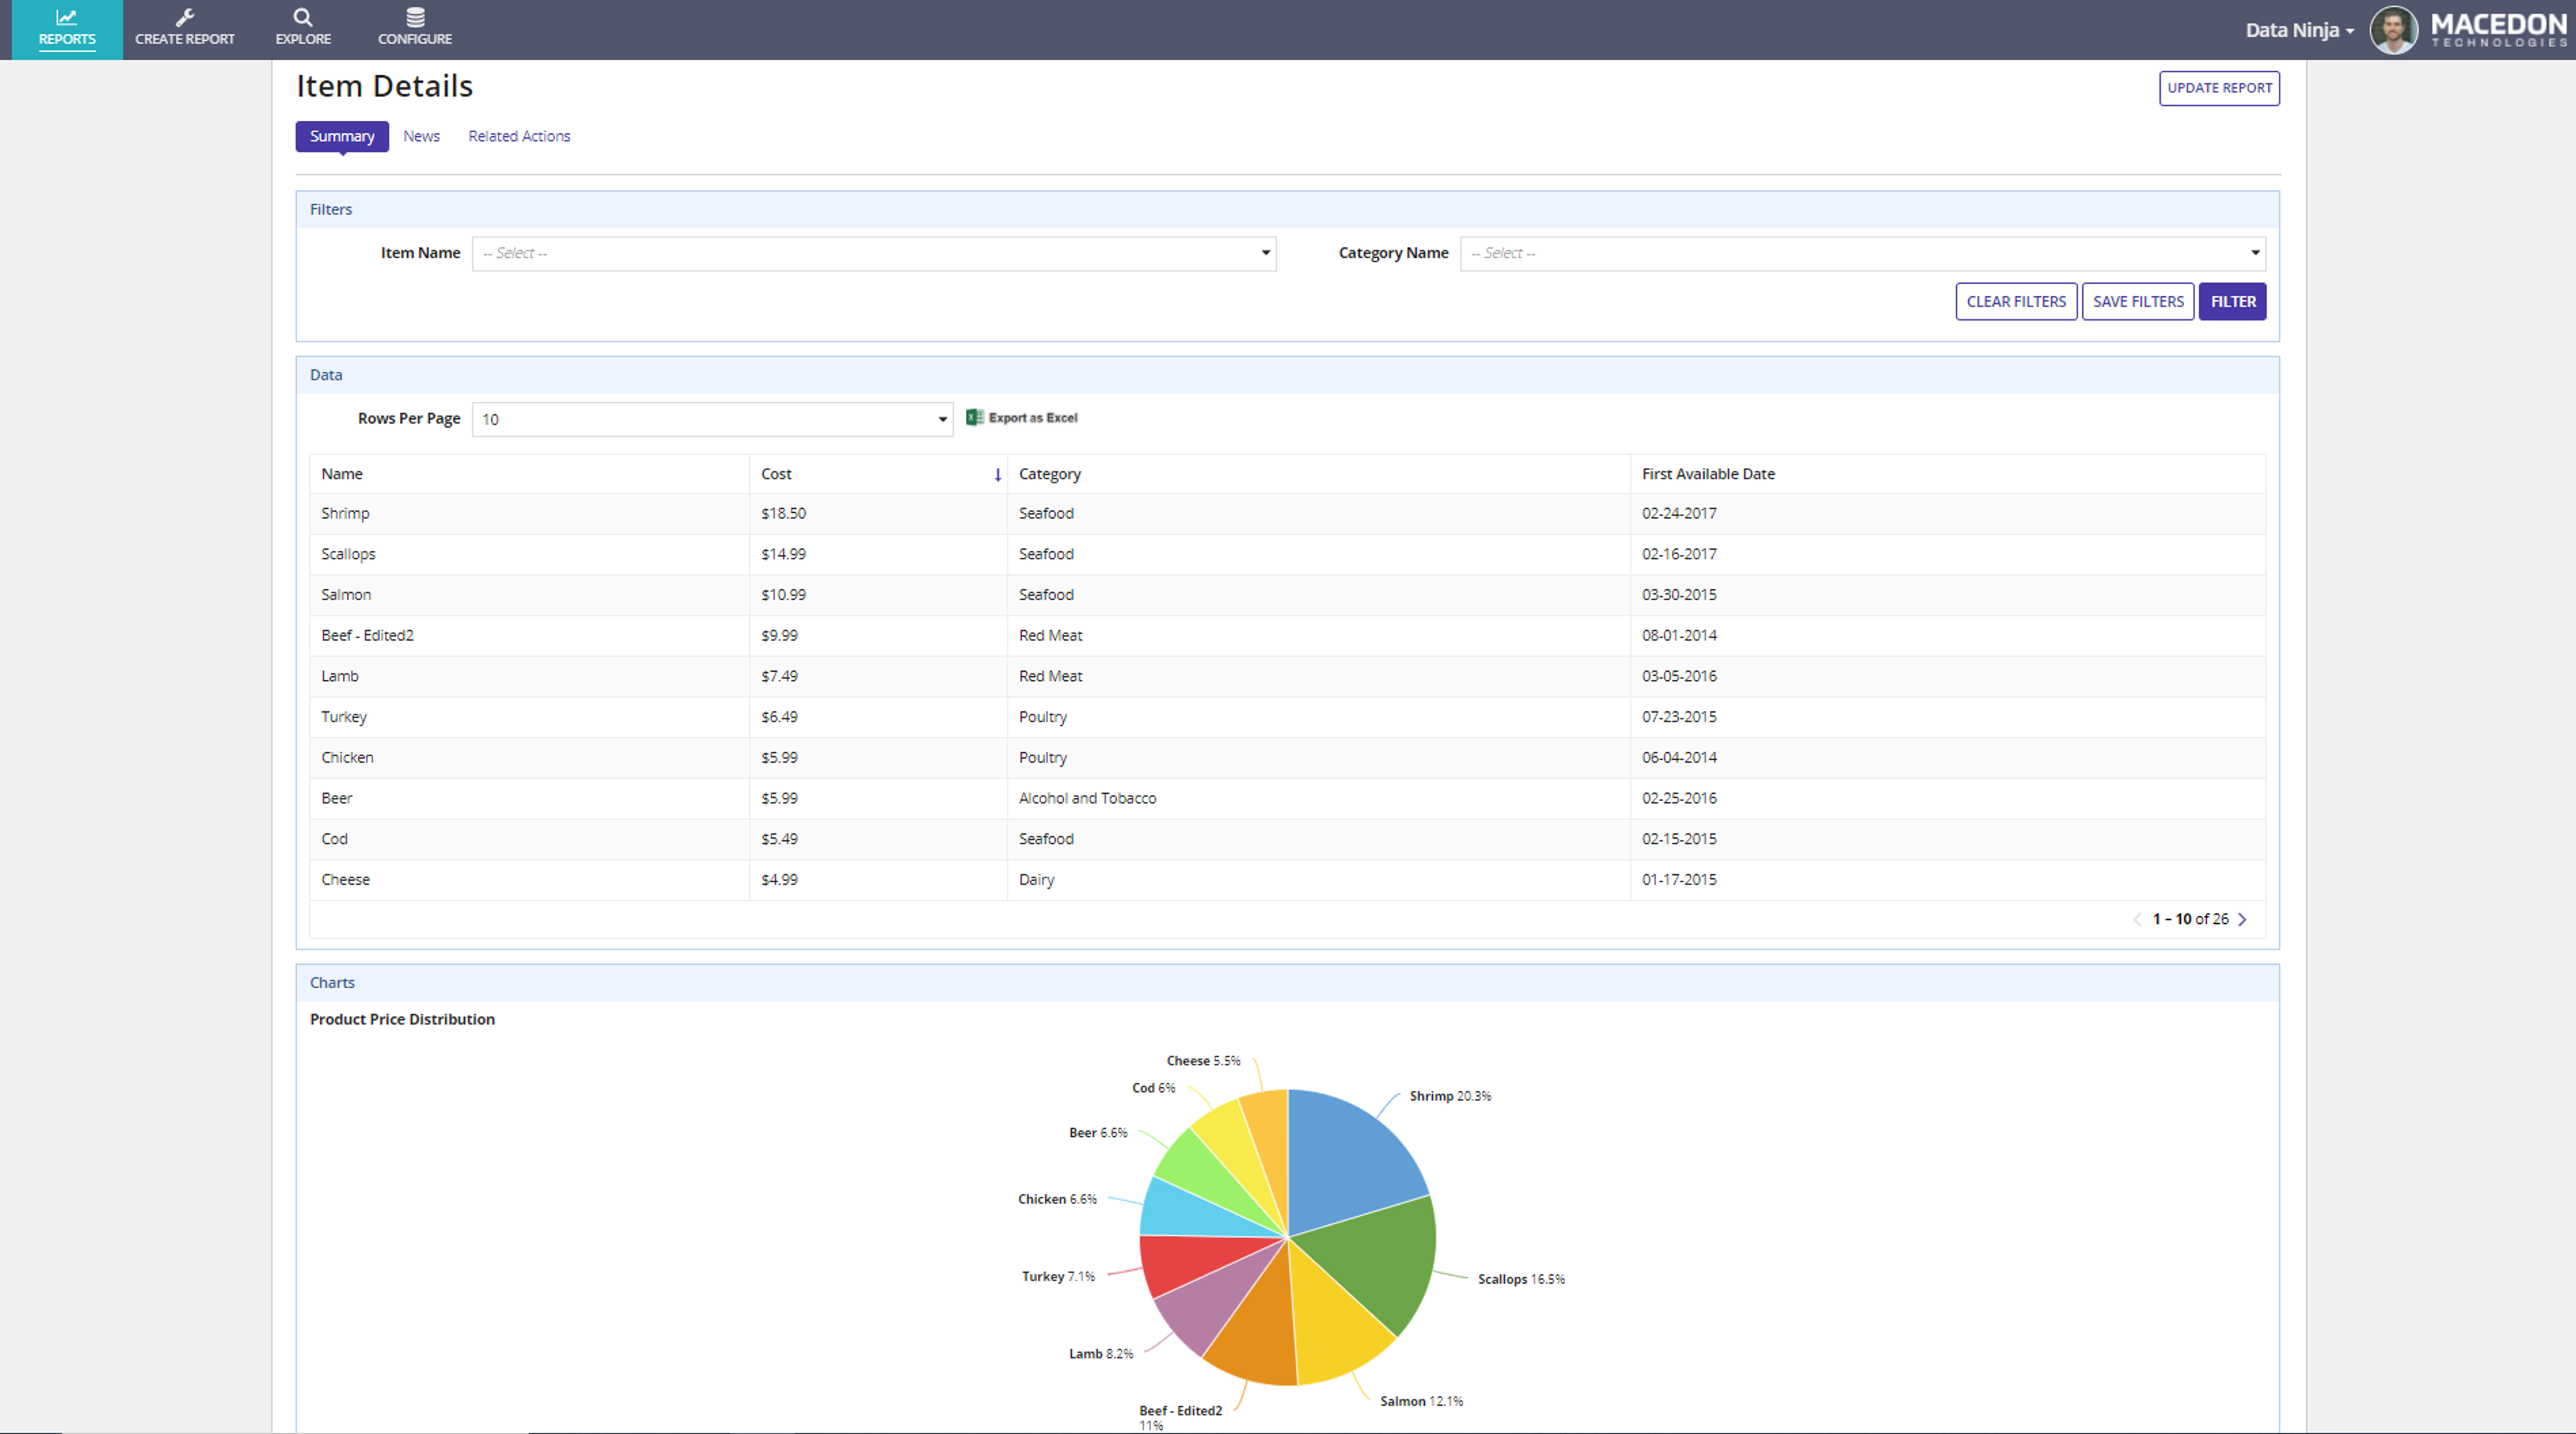2576x1434 pixels.
Task: Click the Save Filters button
Action: 2138,302
